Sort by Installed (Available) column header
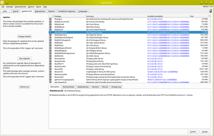This screenshot has height=136, width=214. click(x=168, y=16)
